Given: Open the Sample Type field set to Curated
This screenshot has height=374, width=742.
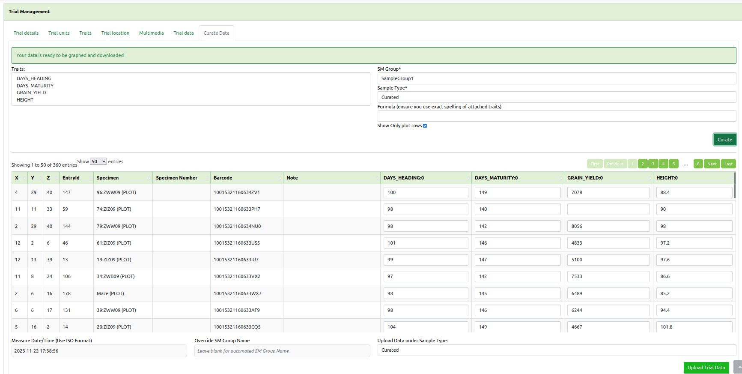Looking at the screenshot, I should coord(556,97).
